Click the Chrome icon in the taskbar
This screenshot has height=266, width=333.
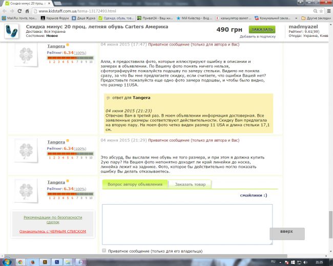pyautogui.click(x=20, y=261)
